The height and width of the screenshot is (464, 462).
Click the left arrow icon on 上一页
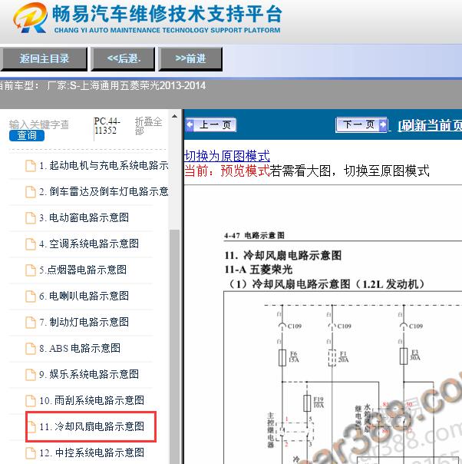[190, 124]
